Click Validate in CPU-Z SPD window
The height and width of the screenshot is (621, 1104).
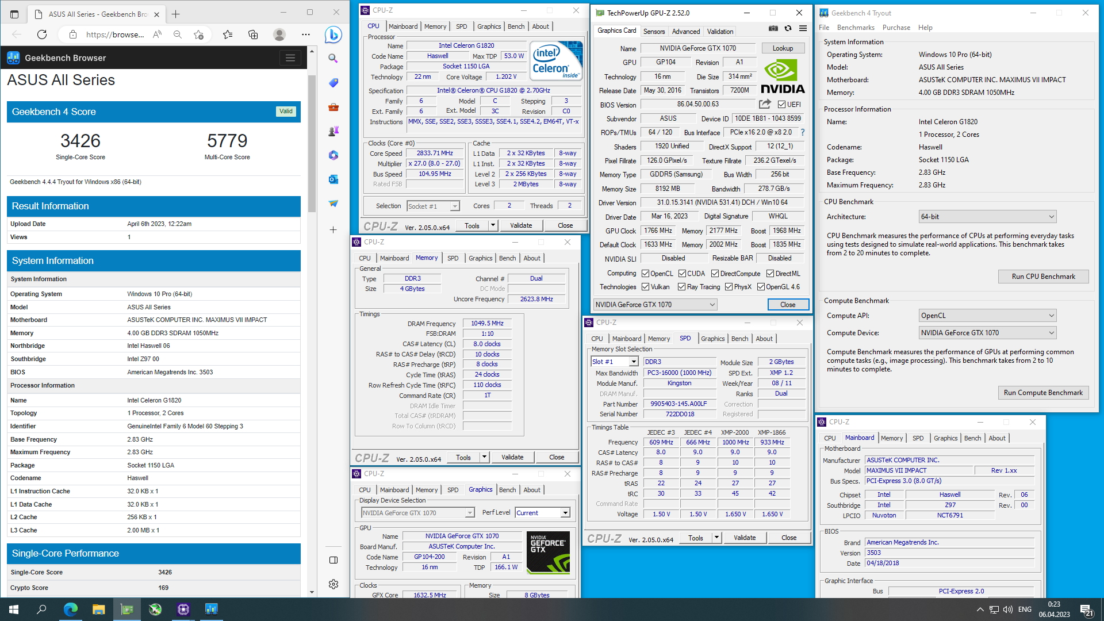pyautogui.click(x=744, y=538)
